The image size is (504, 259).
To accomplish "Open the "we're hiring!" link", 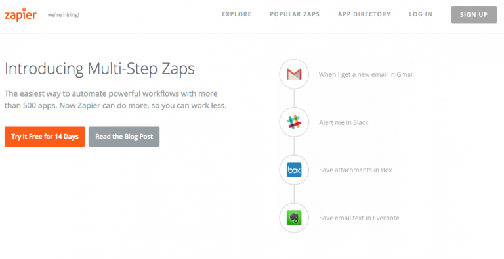I will (x=63, y=15).
